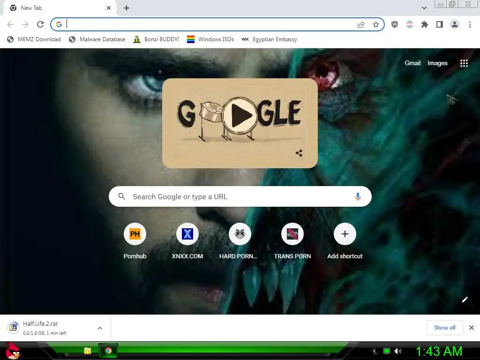This screenshot has width=480, height=360.
Task: Click the green network monitor tray icon
Action: coord(387,351)
